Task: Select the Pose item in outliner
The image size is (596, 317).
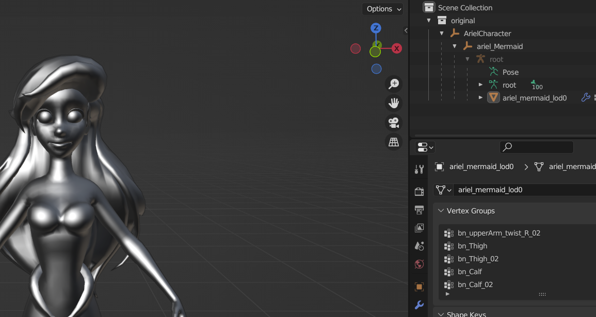Action: click(x=510, y=72)
